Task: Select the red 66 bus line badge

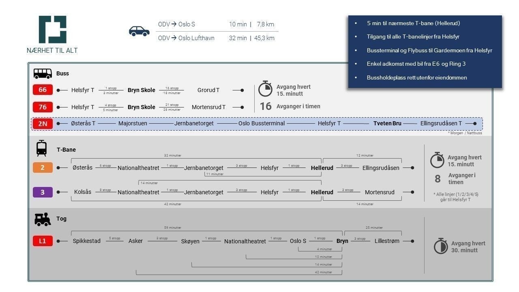Action: click(x=43, y=90)
